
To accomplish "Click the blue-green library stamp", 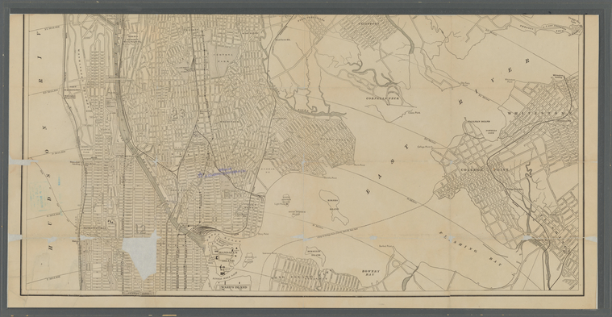I will (x=40, y=195).
